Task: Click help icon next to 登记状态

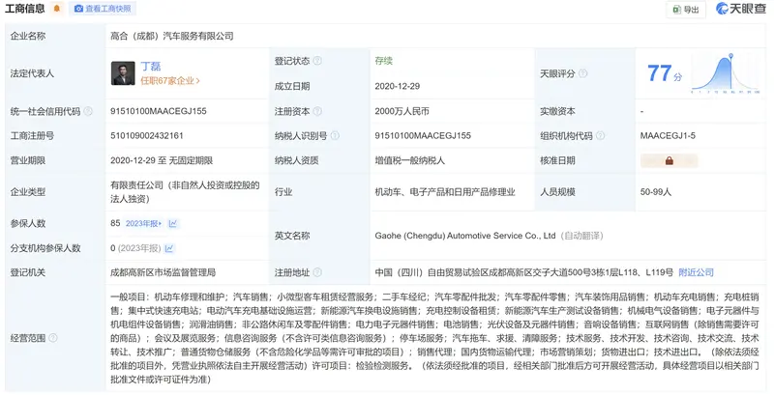Action: click(317, 61)
